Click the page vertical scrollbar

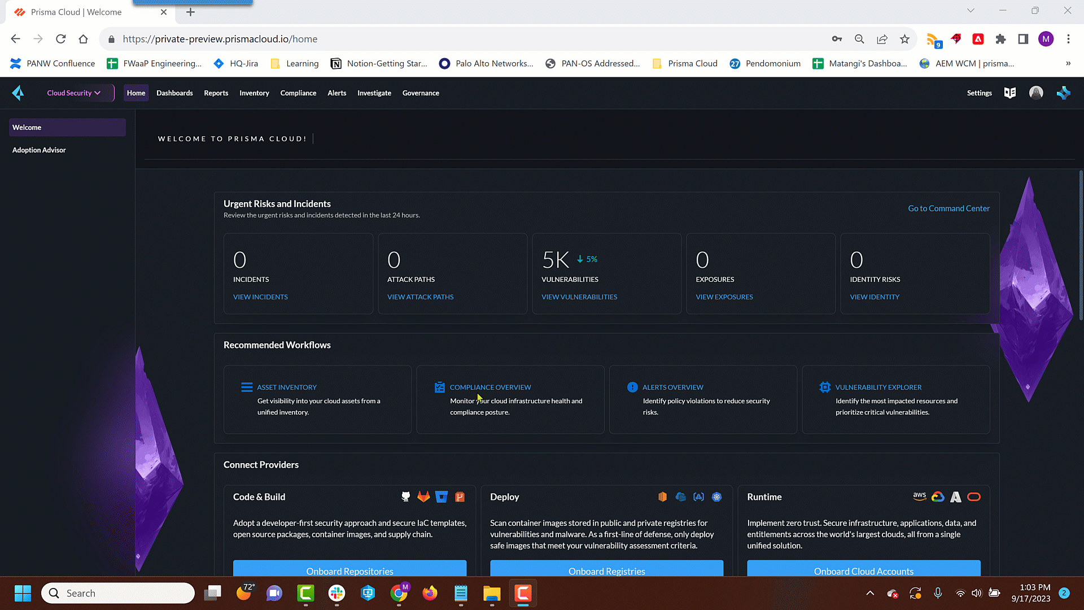1081,246
